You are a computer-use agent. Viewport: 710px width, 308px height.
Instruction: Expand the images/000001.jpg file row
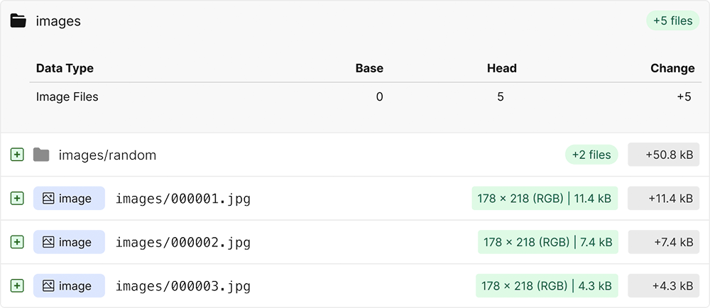(17, 199)
